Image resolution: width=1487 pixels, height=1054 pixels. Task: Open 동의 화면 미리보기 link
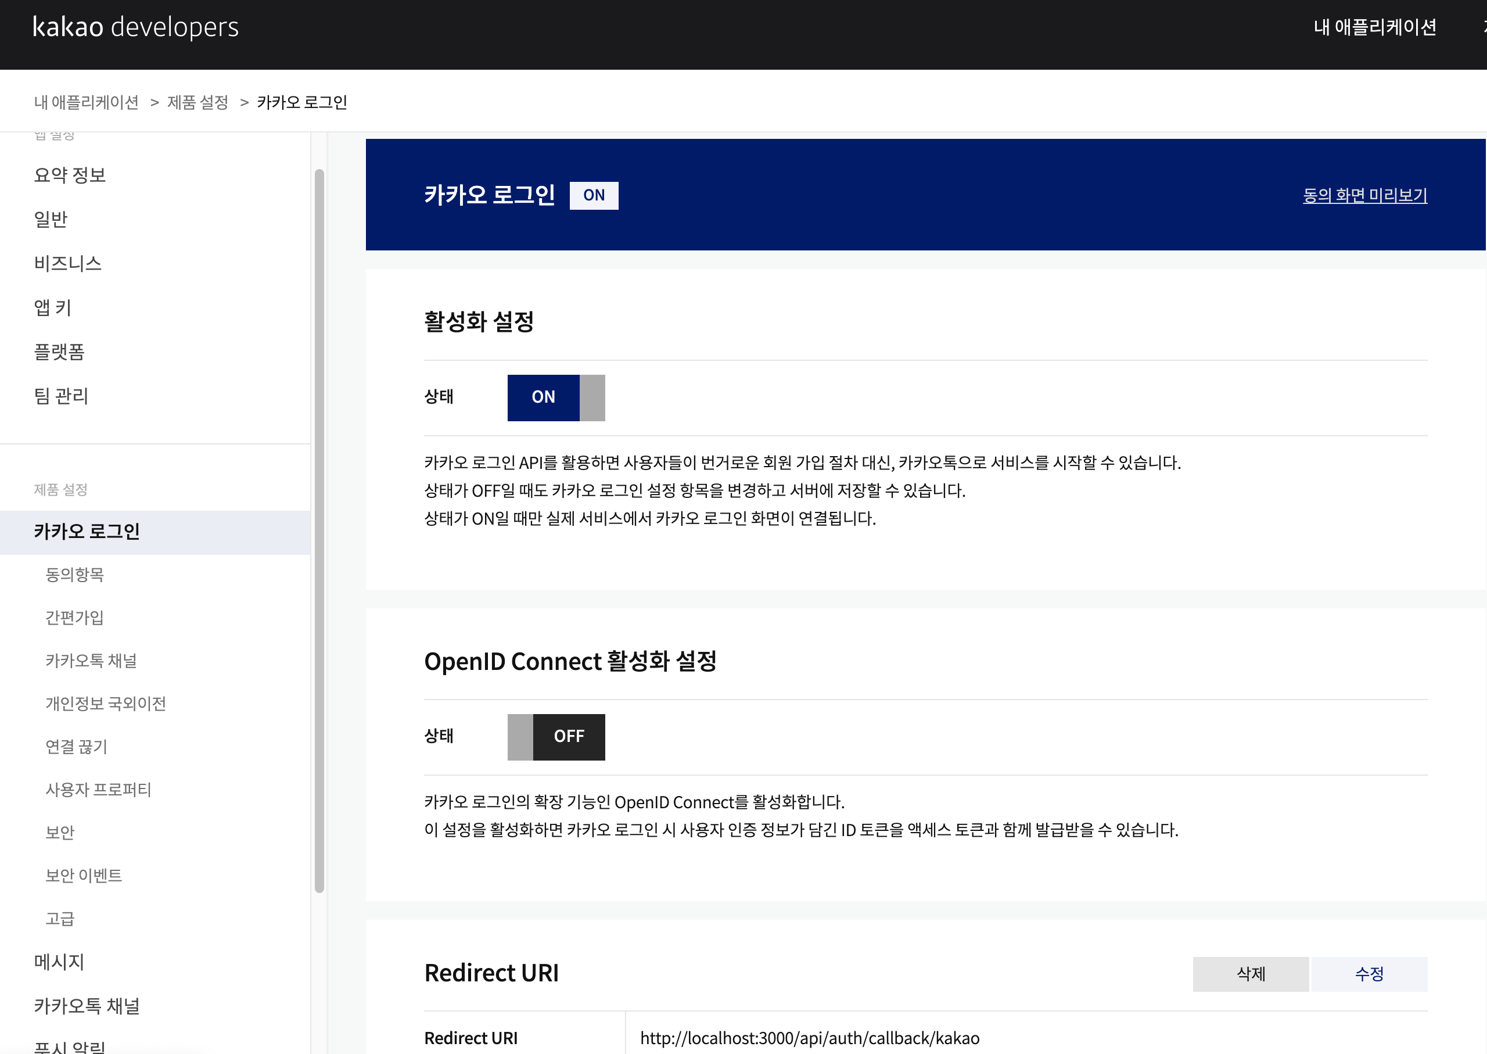click(1364, 195)
